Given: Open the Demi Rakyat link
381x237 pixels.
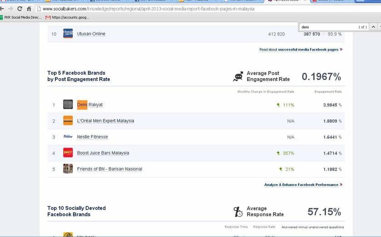Looking at the screenshot, I should click(90, 104).
